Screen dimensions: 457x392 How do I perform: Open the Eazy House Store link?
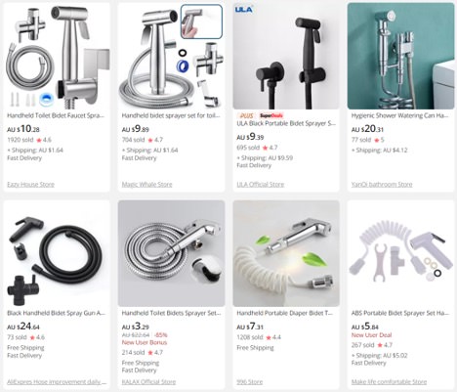(30, 185)
